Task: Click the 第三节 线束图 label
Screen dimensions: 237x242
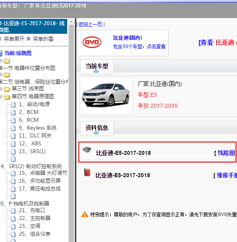Action: [x=28, y=89]
